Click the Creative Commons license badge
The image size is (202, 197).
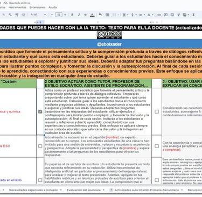click(x=109, y=34)
